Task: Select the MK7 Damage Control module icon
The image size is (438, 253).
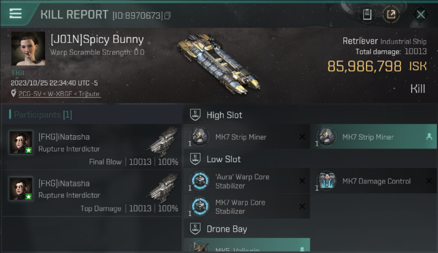Action: tap(326, 181)
